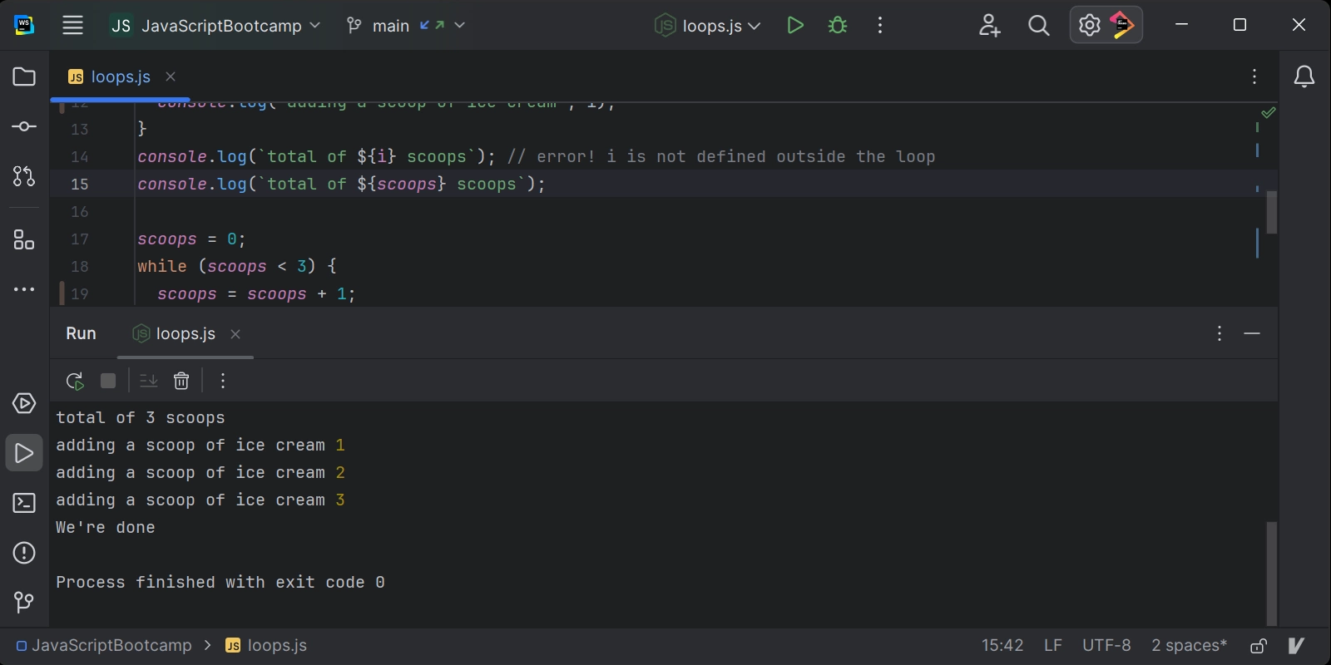Click the JetBrains AI/plugin icon beside the settings gear
Viewport: 1331px width, 665px height.
1122,25
